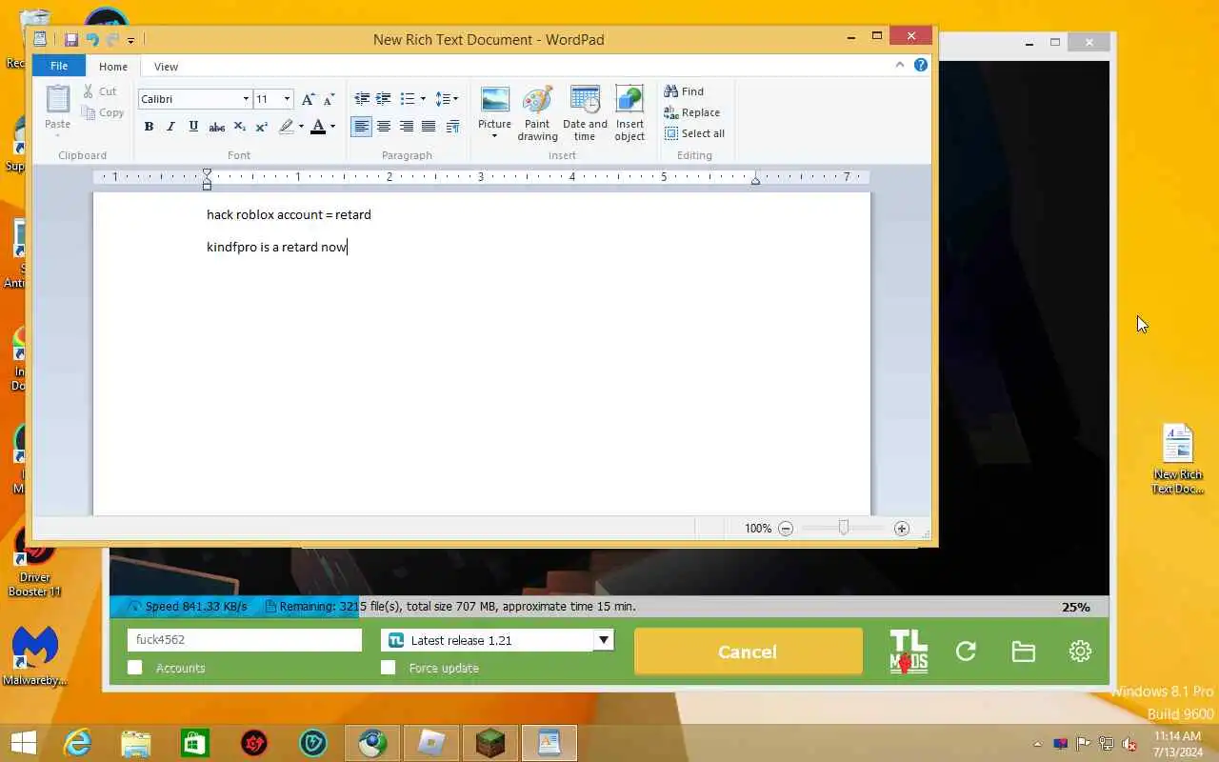Toggle Bold formatting

click(x=149, y=127)
